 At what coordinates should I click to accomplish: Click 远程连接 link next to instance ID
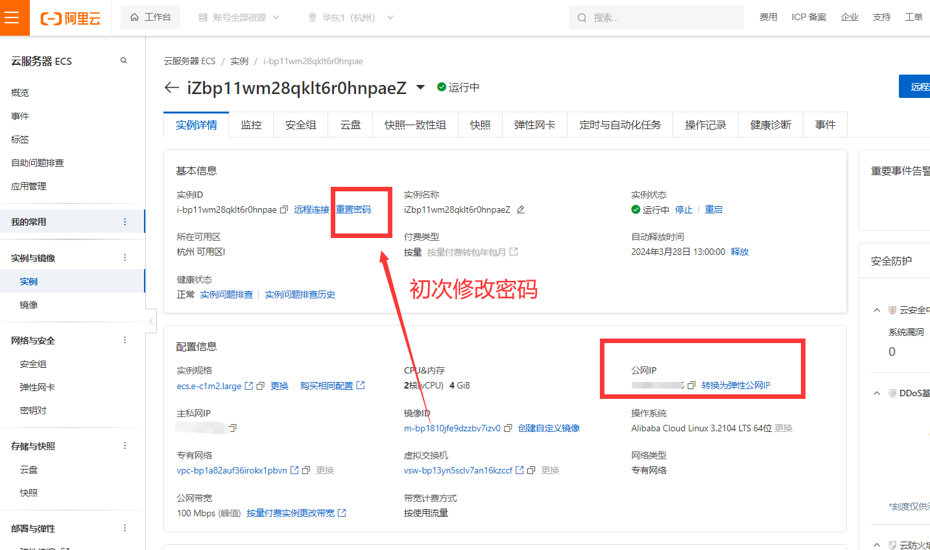312,209
